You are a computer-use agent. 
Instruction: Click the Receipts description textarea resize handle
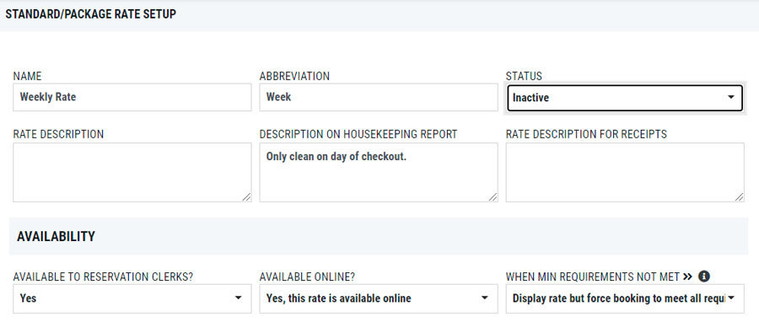739,196
